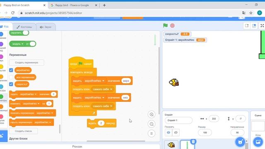Click the sprite Размер size field
The image size is (265, 149).
[205, 132]
